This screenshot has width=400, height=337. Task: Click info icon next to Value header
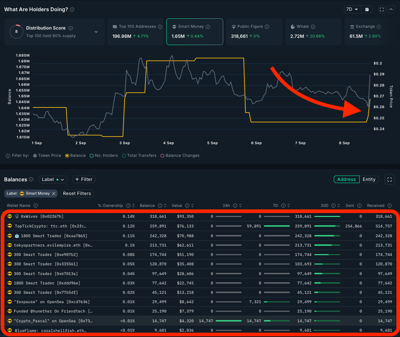[187, 205]
